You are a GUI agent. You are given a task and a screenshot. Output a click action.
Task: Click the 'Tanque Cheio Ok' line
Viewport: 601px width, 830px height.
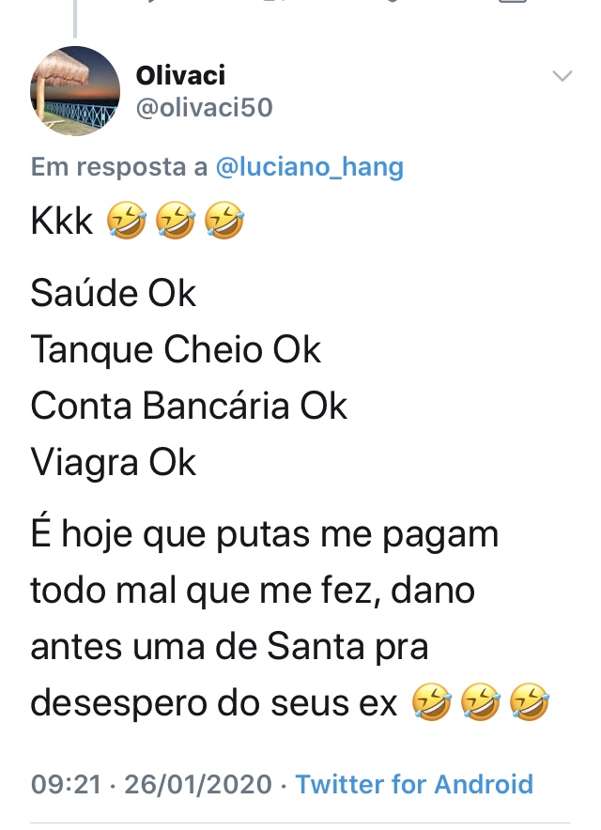pos(176,350)
